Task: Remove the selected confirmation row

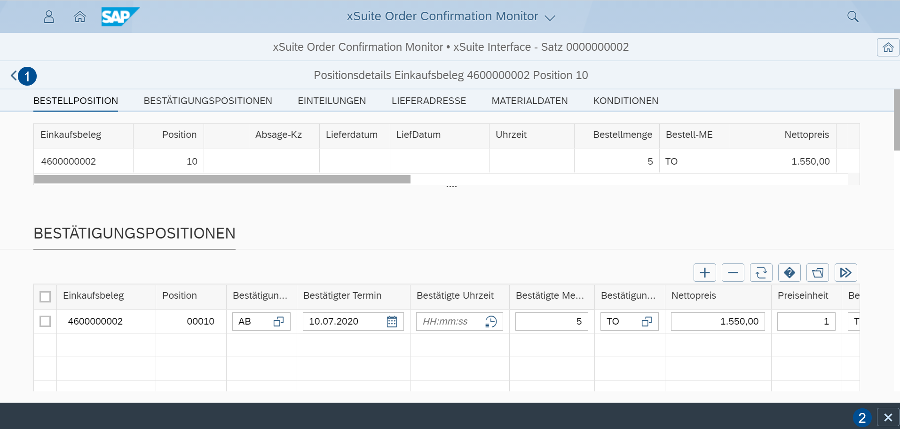Action: 733,272
